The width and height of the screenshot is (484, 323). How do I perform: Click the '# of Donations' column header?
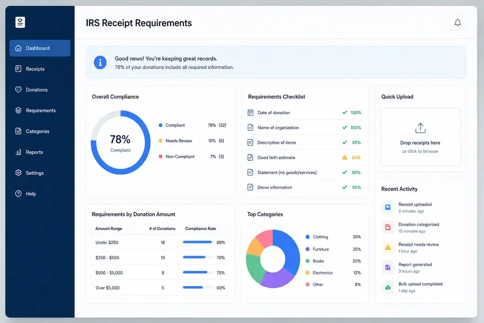pyautogui.click(x=162, y=229)
